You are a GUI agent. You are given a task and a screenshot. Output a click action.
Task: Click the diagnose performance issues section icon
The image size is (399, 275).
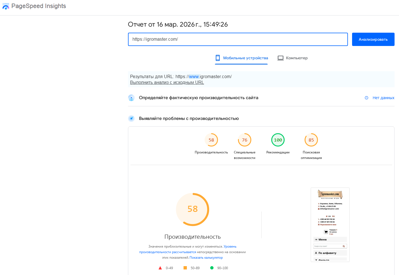coord(131,119)
